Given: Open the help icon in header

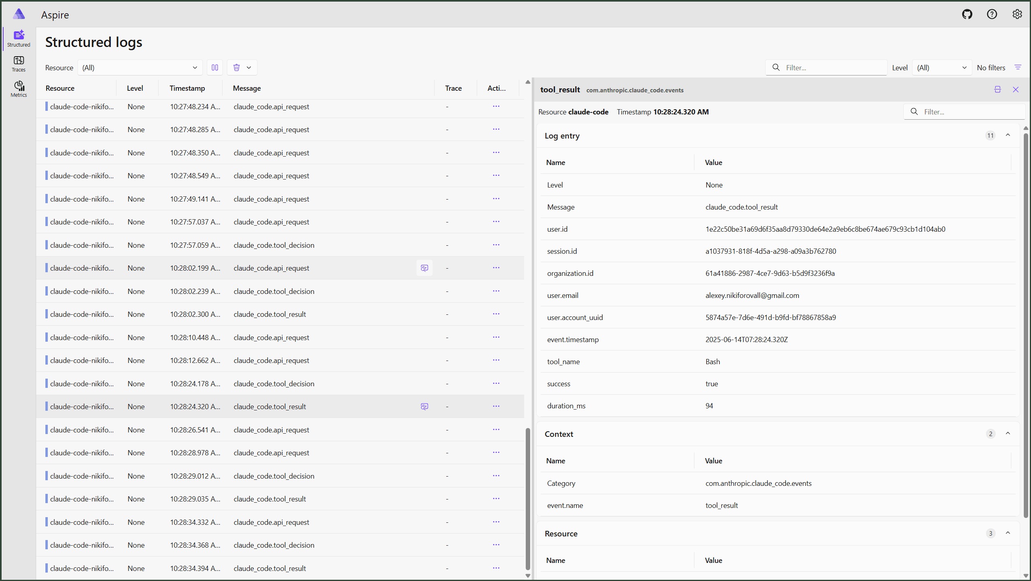Looking at the screenshot, I should pyautogui.click(x=992, y=14).
